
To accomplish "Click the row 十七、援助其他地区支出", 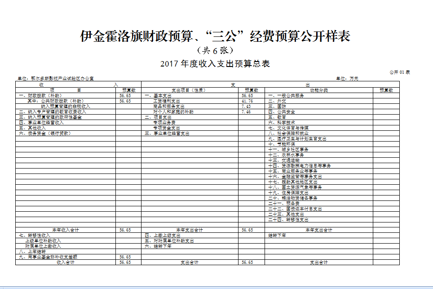I will (x=318, y=182).
